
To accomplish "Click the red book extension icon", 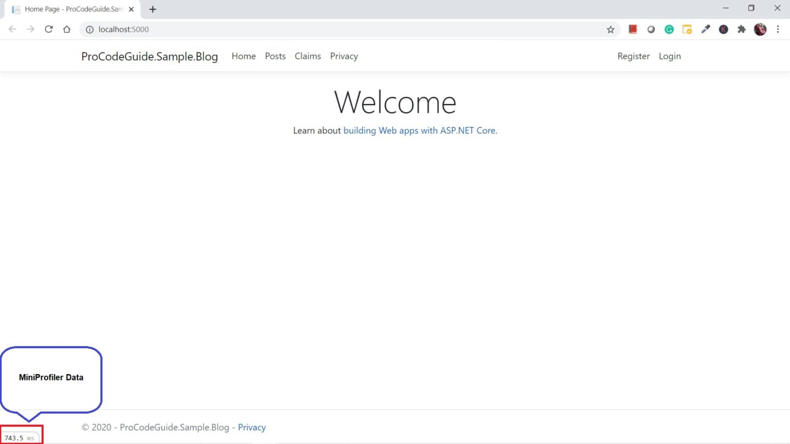I will (633, 29).
